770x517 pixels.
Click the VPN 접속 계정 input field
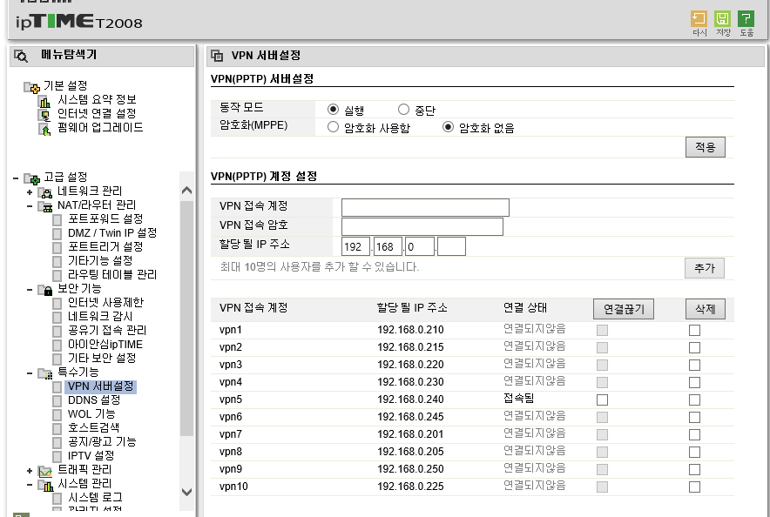point(425,207)
